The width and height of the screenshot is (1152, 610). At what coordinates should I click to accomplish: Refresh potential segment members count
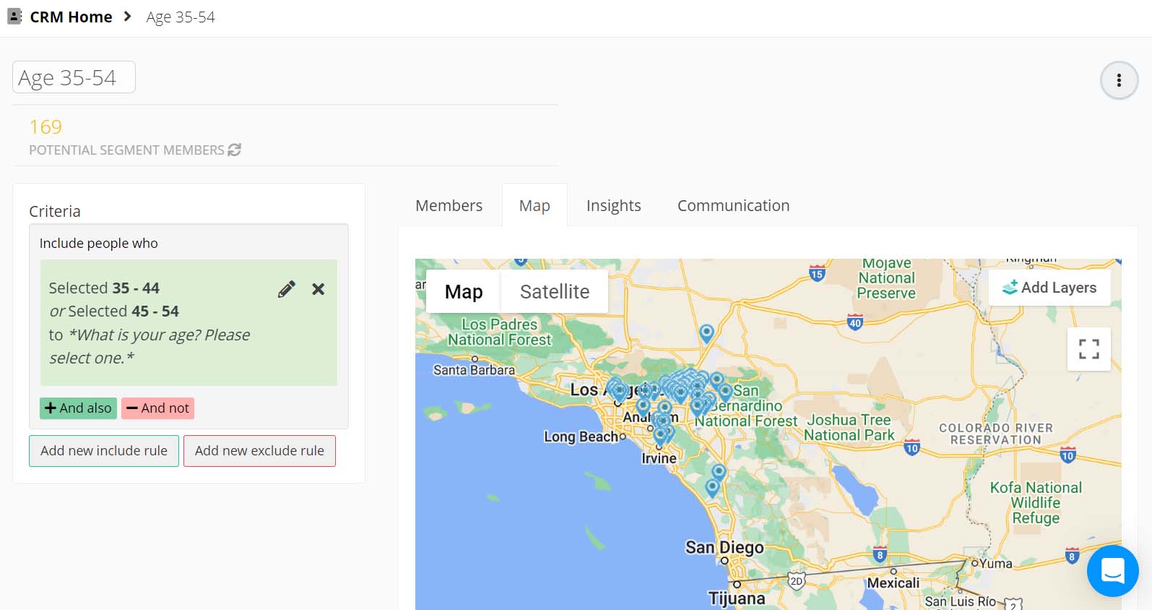click(x=234, y=150)
